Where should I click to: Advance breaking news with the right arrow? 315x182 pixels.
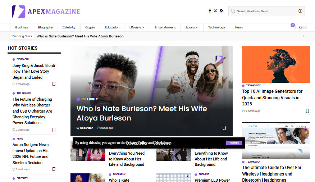pyautogui.click(x=302, y=36)
